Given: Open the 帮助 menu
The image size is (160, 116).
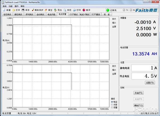Looking at the screenshot, I should coord(22,6).
